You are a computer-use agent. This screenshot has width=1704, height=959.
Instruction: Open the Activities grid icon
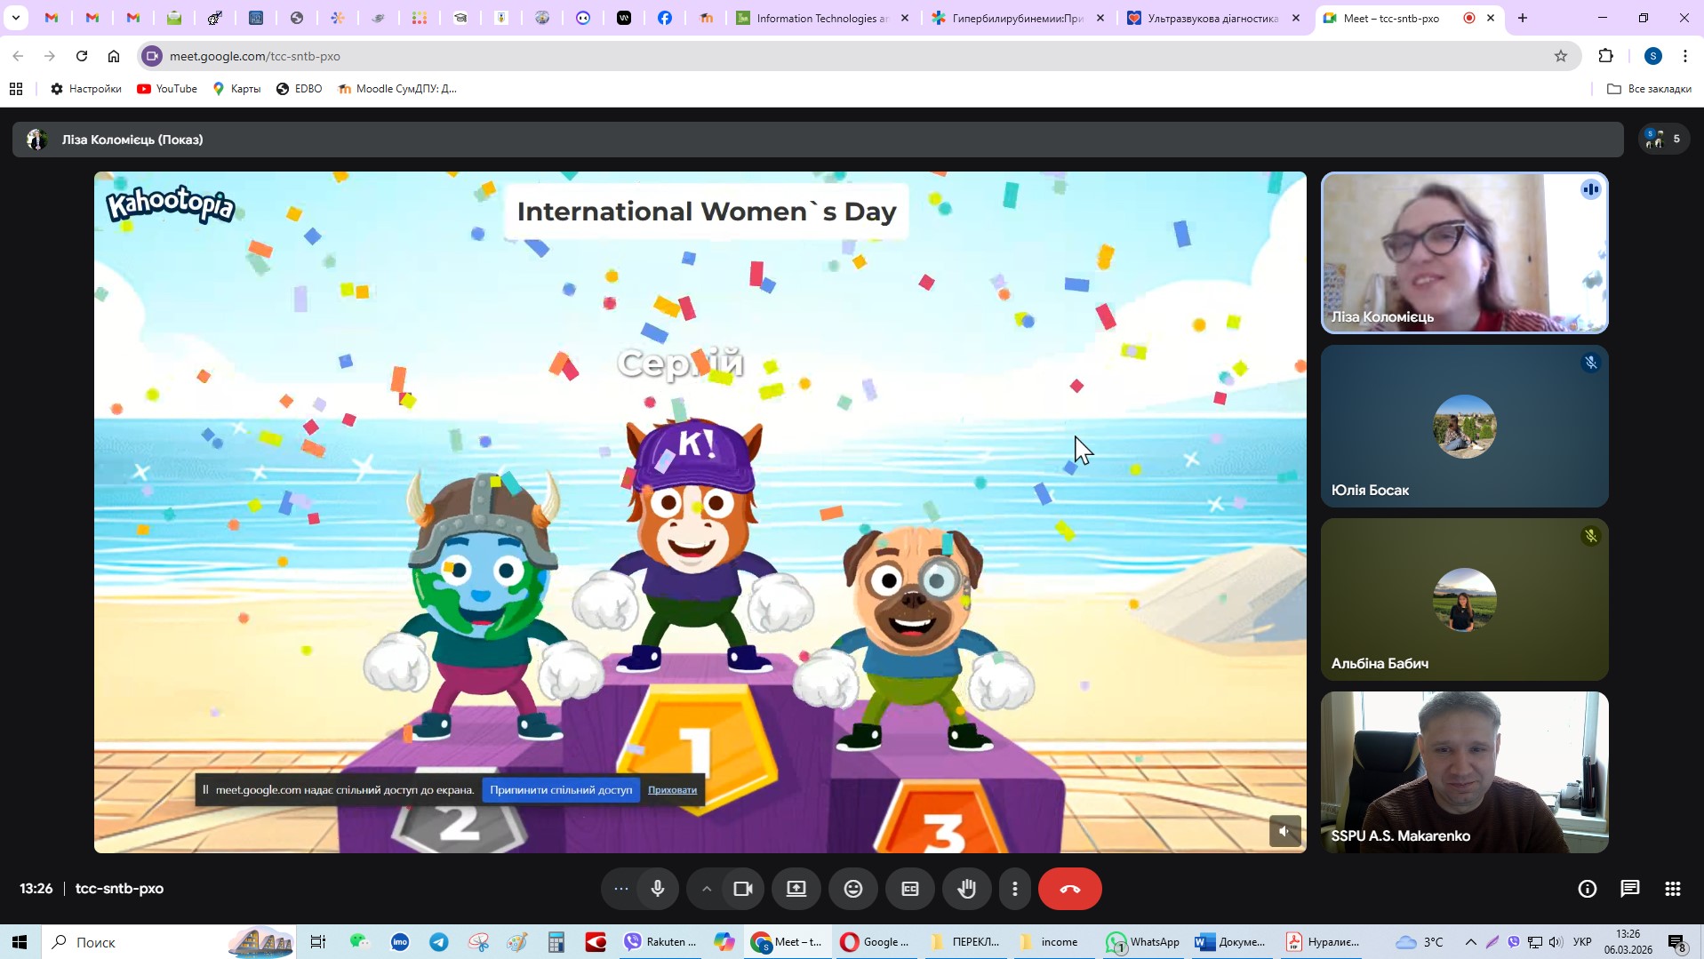point(1672,889)
